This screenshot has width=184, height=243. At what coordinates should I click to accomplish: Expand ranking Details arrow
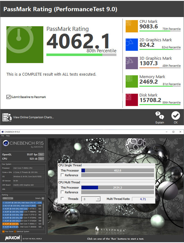coord(43,198)
